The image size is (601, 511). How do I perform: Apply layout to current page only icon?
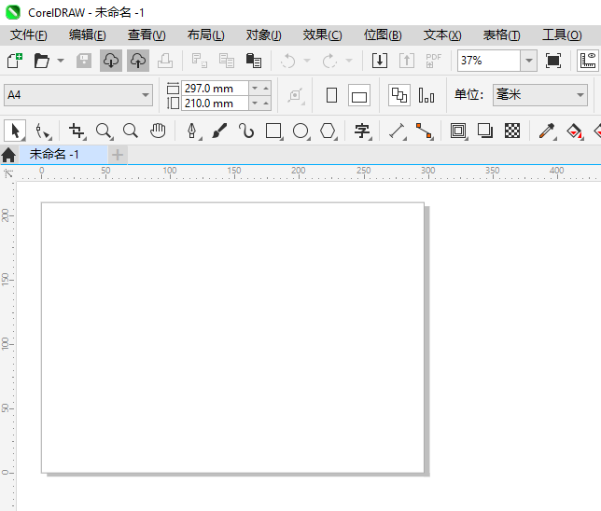(426, 95)
